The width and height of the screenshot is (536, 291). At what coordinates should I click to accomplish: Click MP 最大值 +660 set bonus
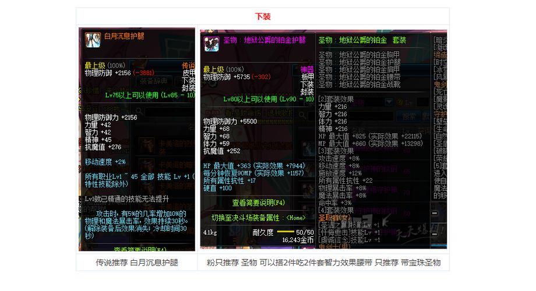click(x=371, y=143)
